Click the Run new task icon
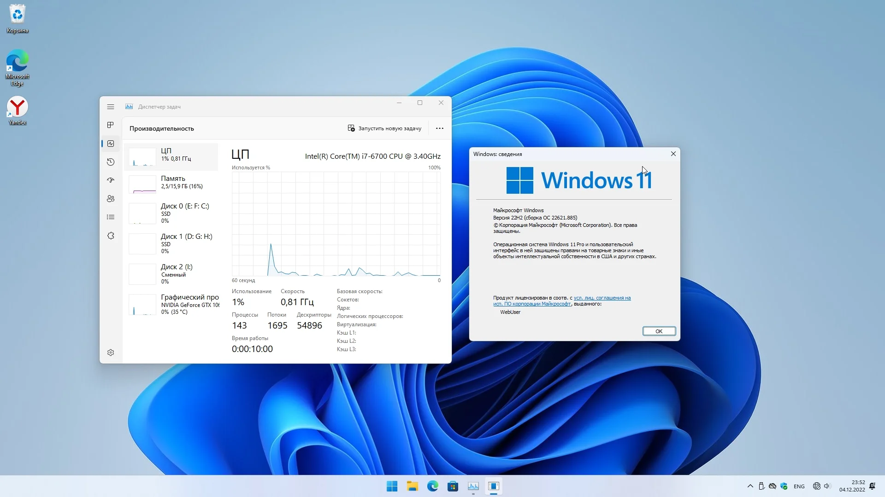885x497 pixels. tap(351, 128)
